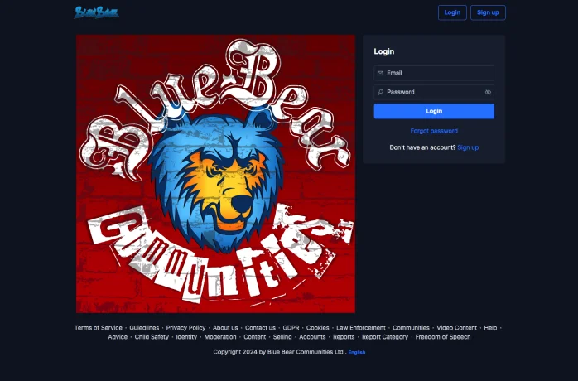View the Child Safety footer page
The image size is (578, 381).
coord(152,337)
